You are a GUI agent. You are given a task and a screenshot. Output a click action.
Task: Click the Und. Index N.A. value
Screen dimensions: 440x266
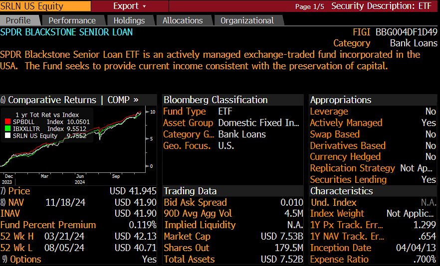click(x=429, y=202)
